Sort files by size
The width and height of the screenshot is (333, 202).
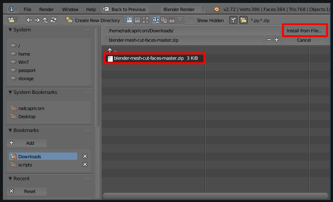pos(180,20)
